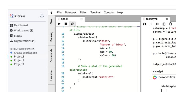
Task: Click the Workspaces cube icon
Action: pos(11,30)
